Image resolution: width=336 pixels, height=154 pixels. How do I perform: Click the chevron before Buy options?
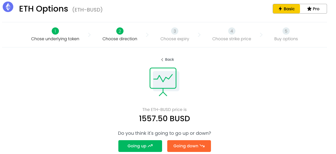[x=261, y=35]
